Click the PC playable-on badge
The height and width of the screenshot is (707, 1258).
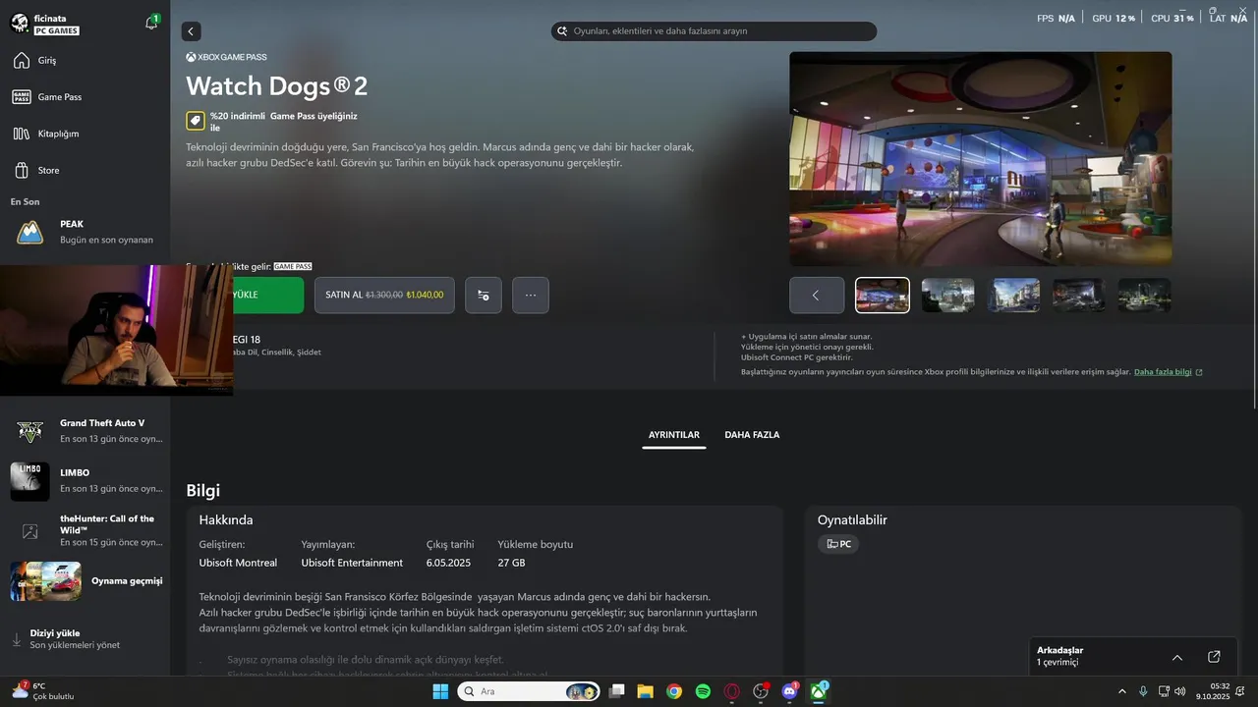pyautogui.click(x=838, y=544)
